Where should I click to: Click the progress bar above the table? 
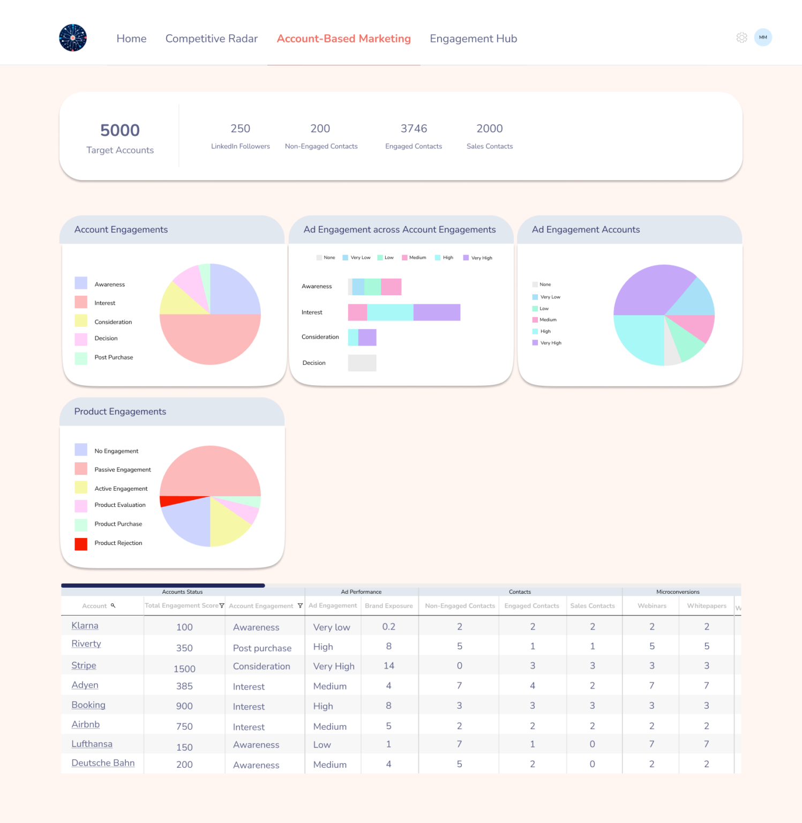162,585
